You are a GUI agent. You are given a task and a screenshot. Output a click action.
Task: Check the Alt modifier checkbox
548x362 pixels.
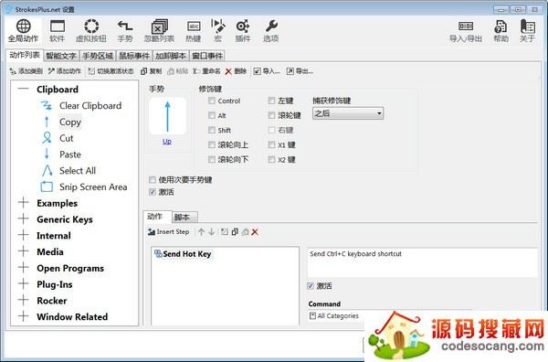tap(212, 115)
